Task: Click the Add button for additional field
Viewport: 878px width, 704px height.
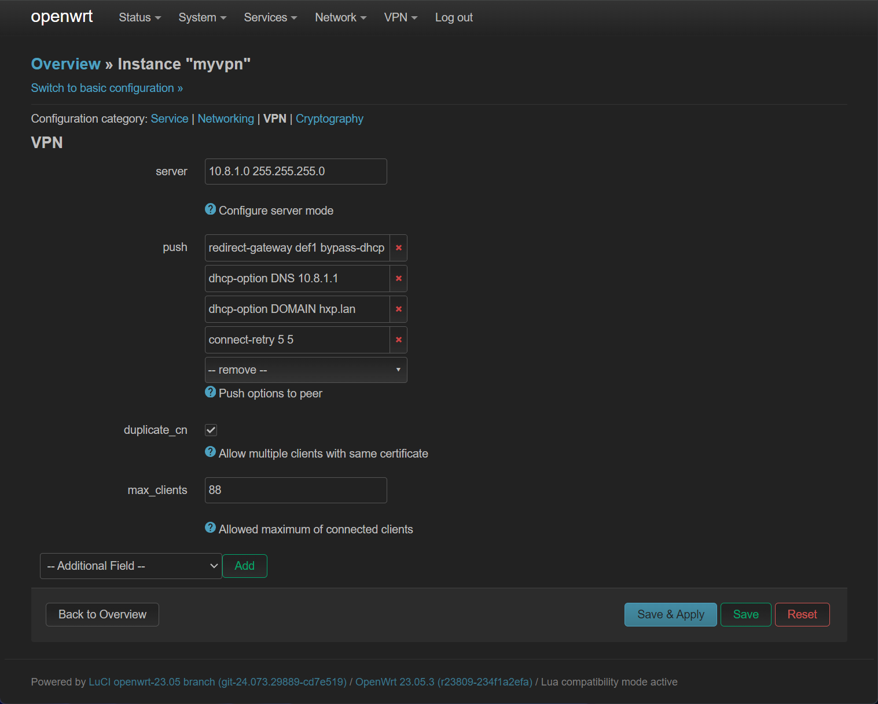Action: click(x=244, y=566)
